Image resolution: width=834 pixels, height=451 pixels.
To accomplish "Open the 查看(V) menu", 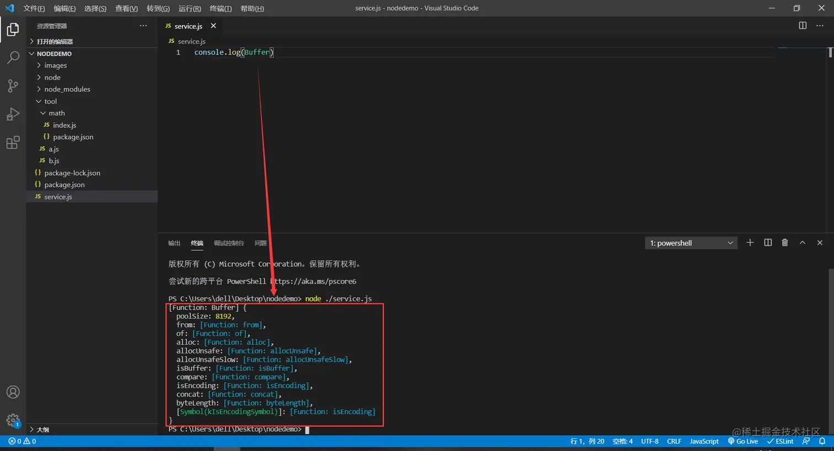I will 126,8.
